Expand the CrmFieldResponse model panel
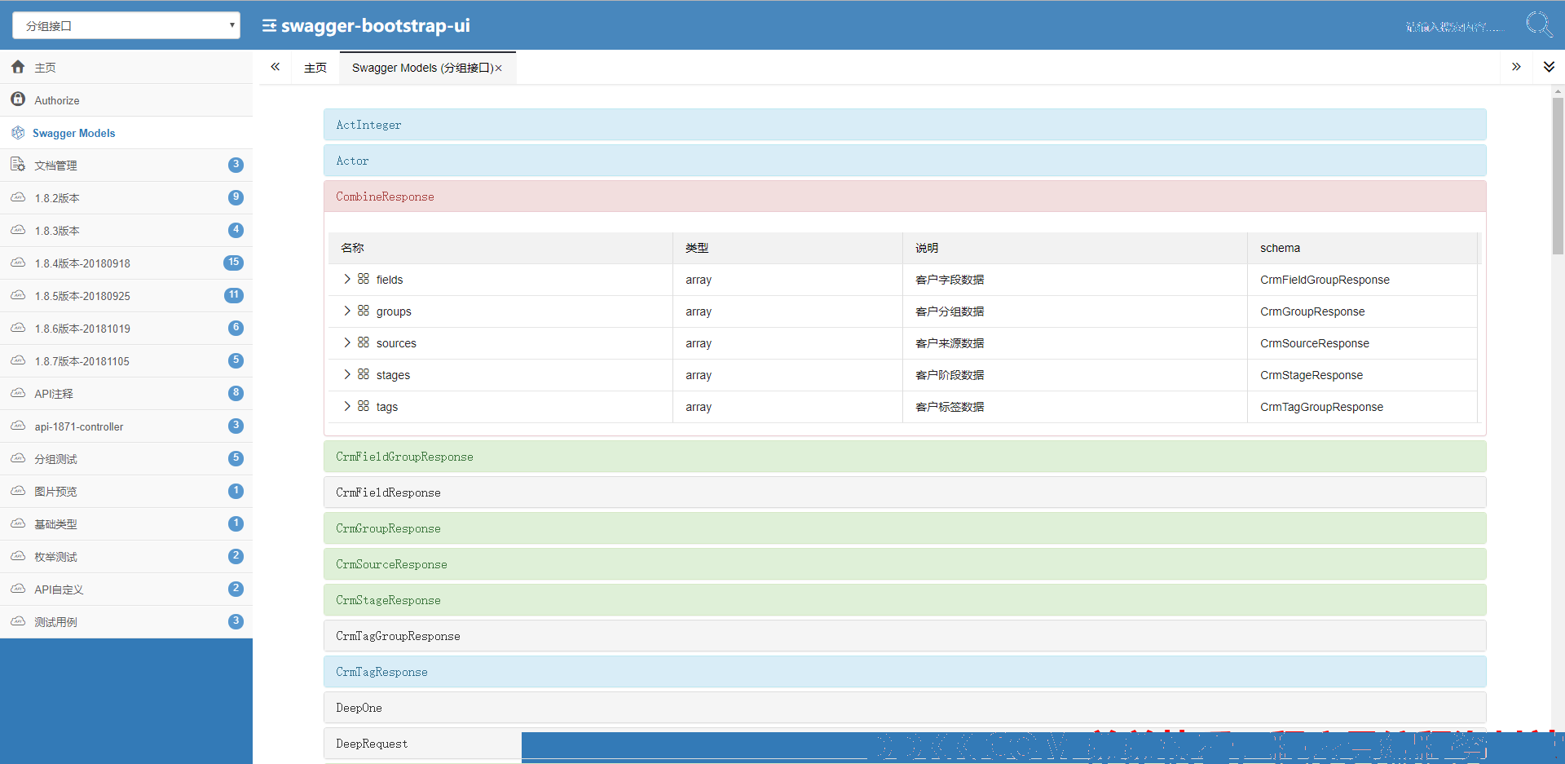1565x764 pixels. (905, 492)
